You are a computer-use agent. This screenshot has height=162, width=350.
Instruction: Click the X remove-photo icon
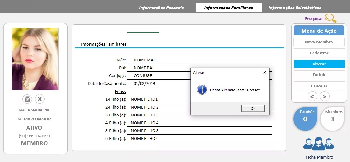(x=40, y=99)
